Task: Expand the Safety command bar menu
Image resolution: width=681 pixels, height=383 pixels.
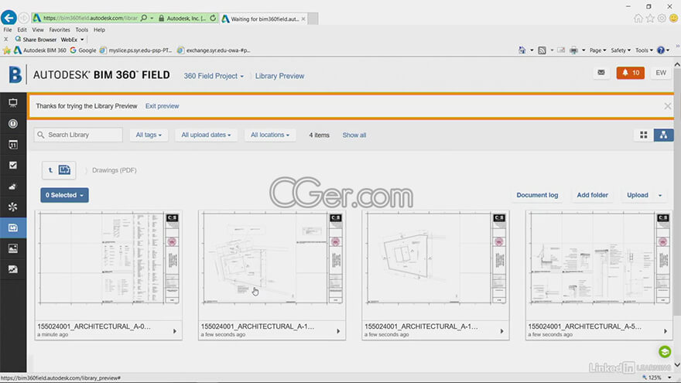Action: (620, 50)
